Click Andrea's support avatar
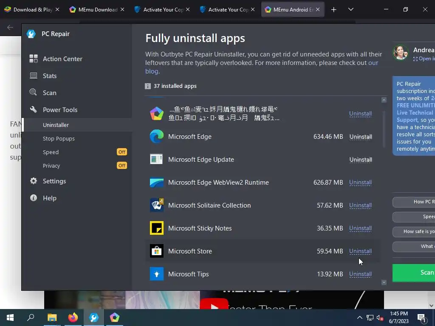This screenshot has height=326, width=435. coord(401,52)
